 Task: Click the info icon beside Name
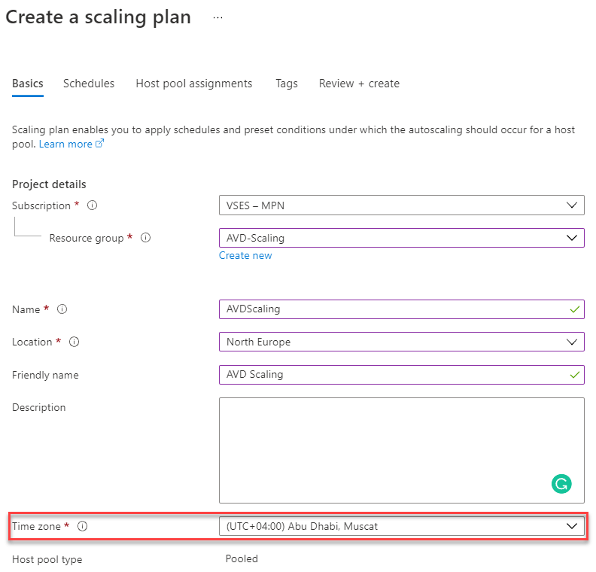click(x=62, y=309)
